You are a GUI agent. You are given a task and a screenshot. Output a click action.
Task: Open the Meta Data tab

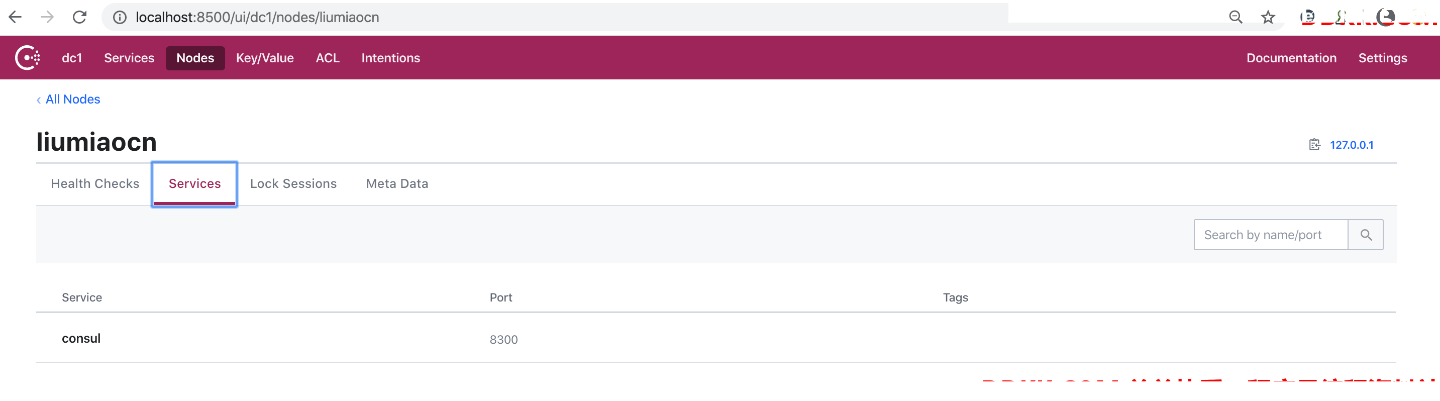tap(397, 183)
